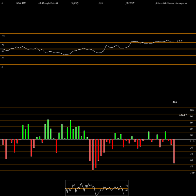Click the -59 value in mini chart
The height and width of the screenshot is (196, 196).
(127, 191)
